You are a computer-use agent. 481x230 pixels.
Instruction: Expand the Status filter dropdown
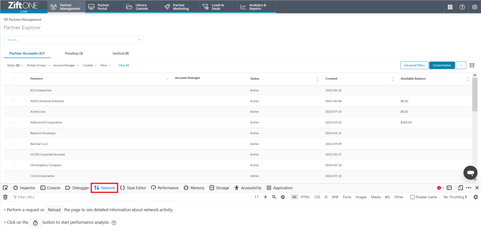15,65
